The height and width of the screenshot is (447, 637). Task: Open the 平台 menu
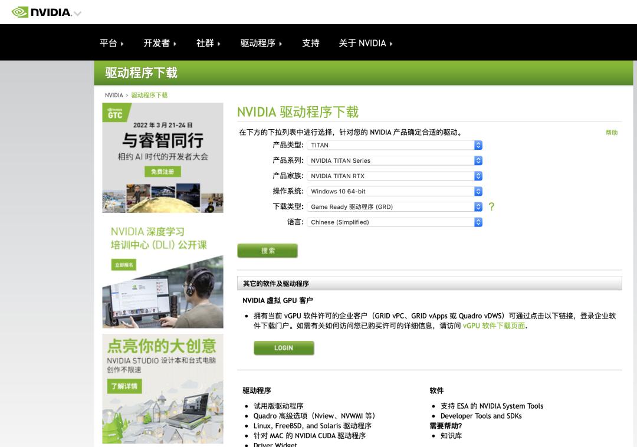coord(109,42)
